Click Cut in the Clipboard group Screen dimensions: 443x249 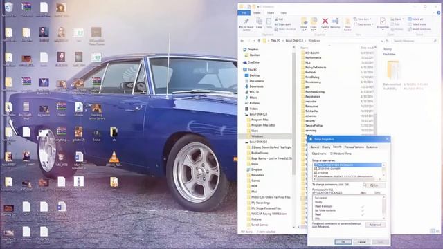pyautogui.click(x=279, y=19)
